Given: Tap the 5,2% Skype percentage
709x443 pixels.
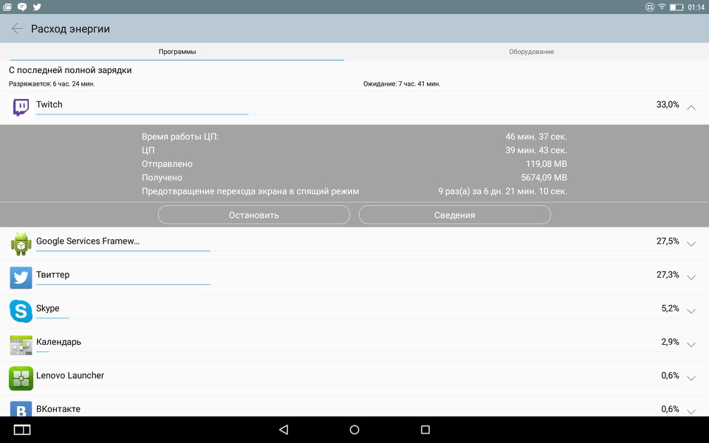Looking at the screenshot, I should (x=670, y=309).
